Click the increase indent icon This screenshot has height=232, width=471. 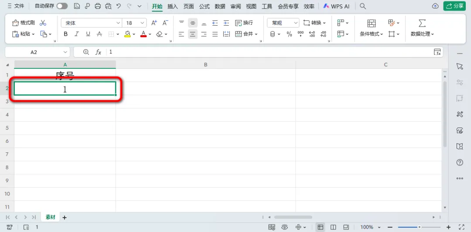(x=226, y=23)
